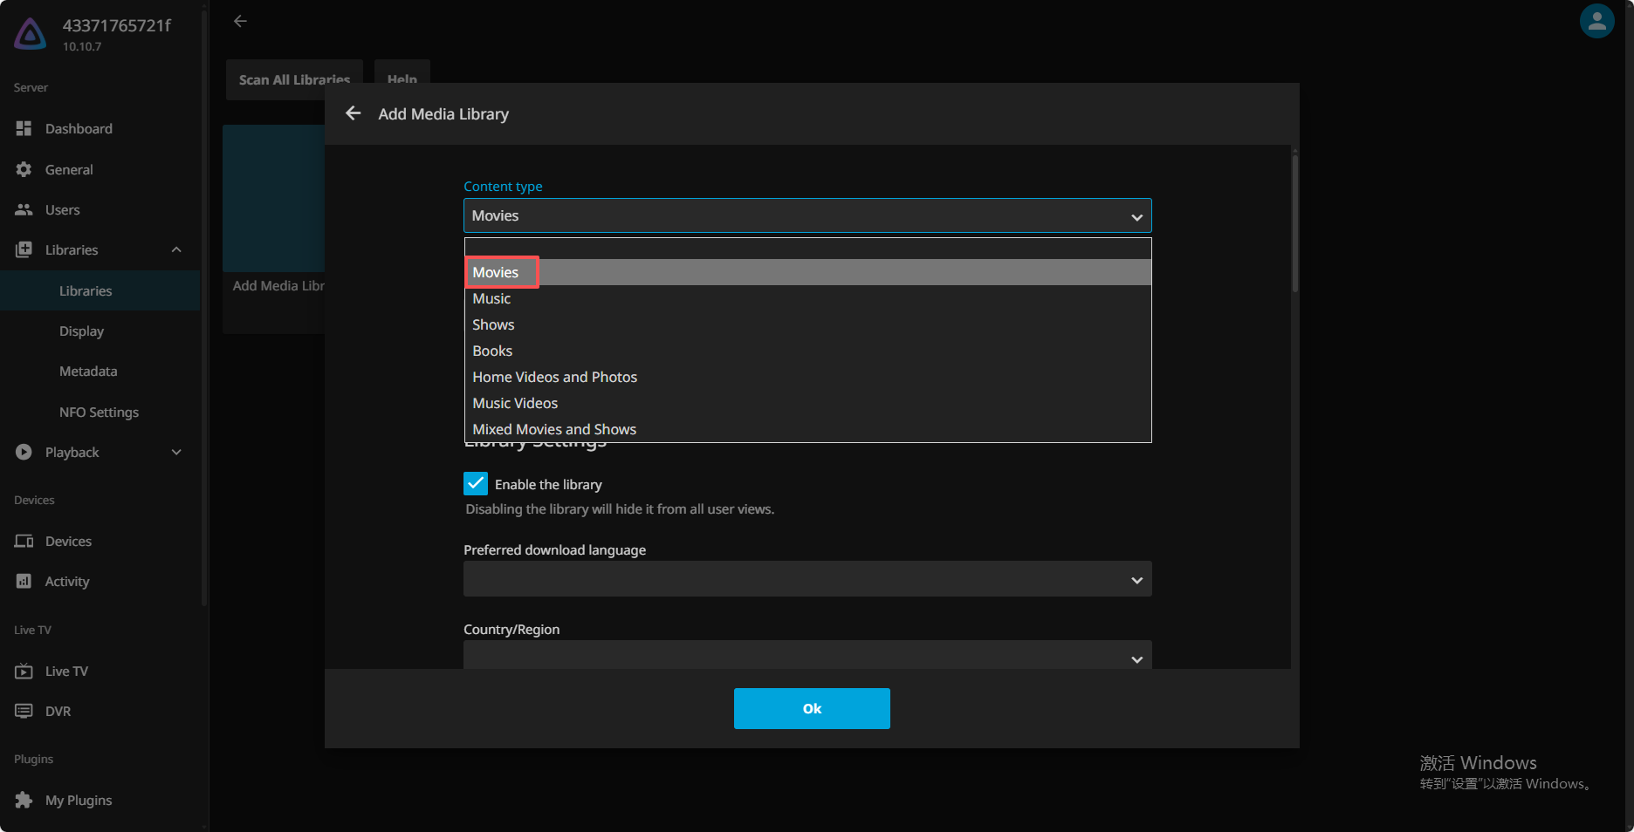Viewport: 1634px width, 832px height.
Task: Click the Playback play-circle icon
Action: pos(24,452)
